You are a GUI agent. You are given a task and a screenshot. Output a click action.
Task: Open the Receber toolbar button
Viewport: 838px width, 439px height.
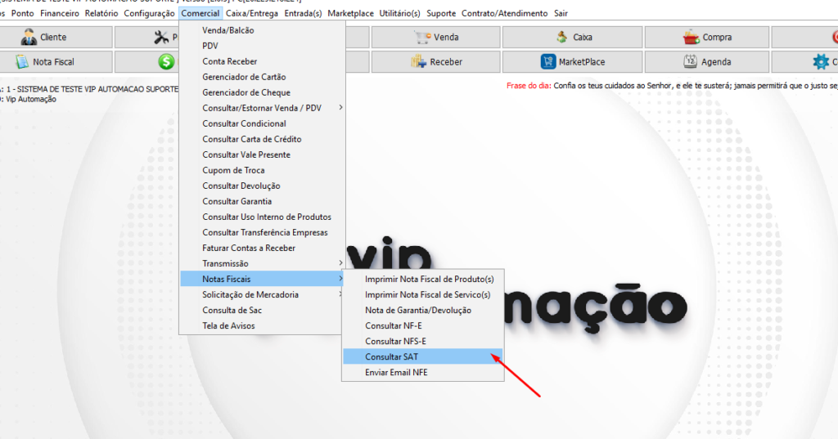[435, 61]
